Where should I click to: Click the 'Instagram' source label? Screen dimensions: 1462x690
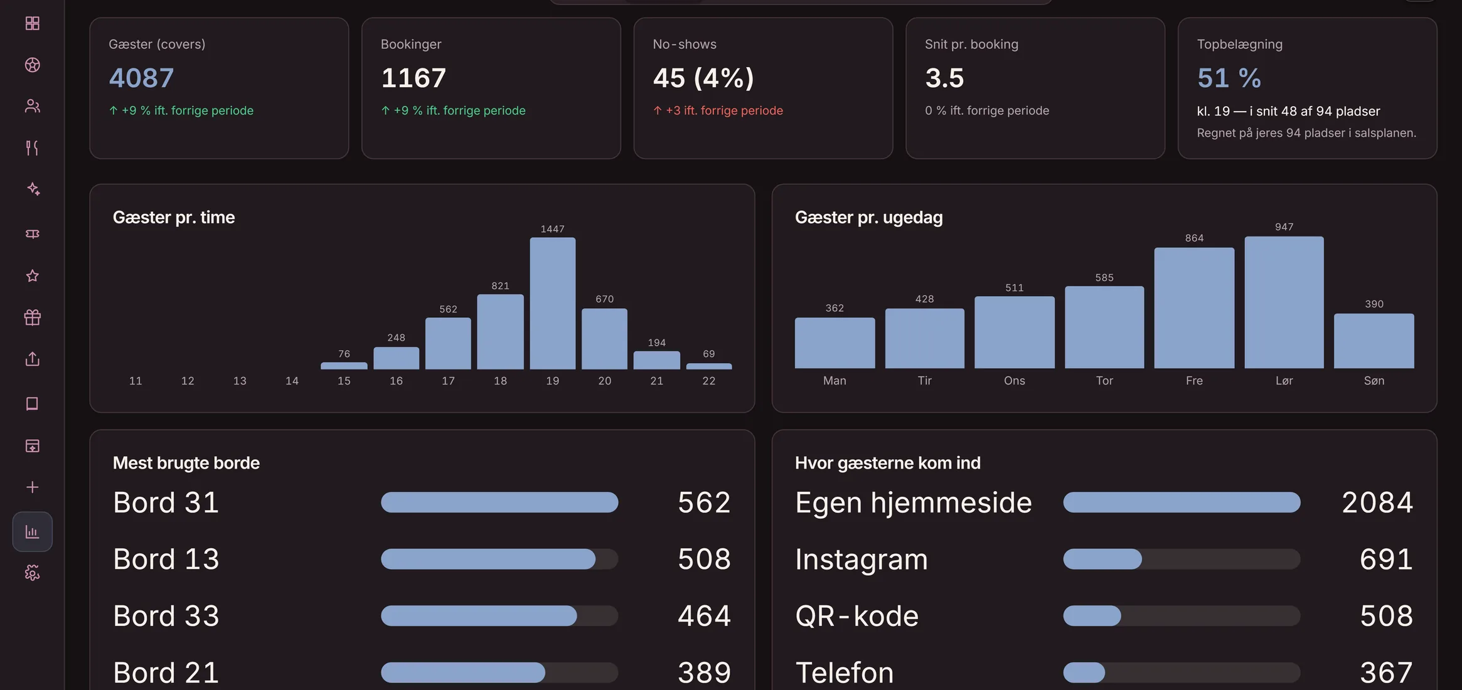(861, 560)
